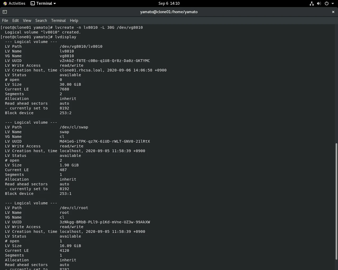The image size is (338, 270).
Task: Click LV Name value root
Action: click(64, 213)
